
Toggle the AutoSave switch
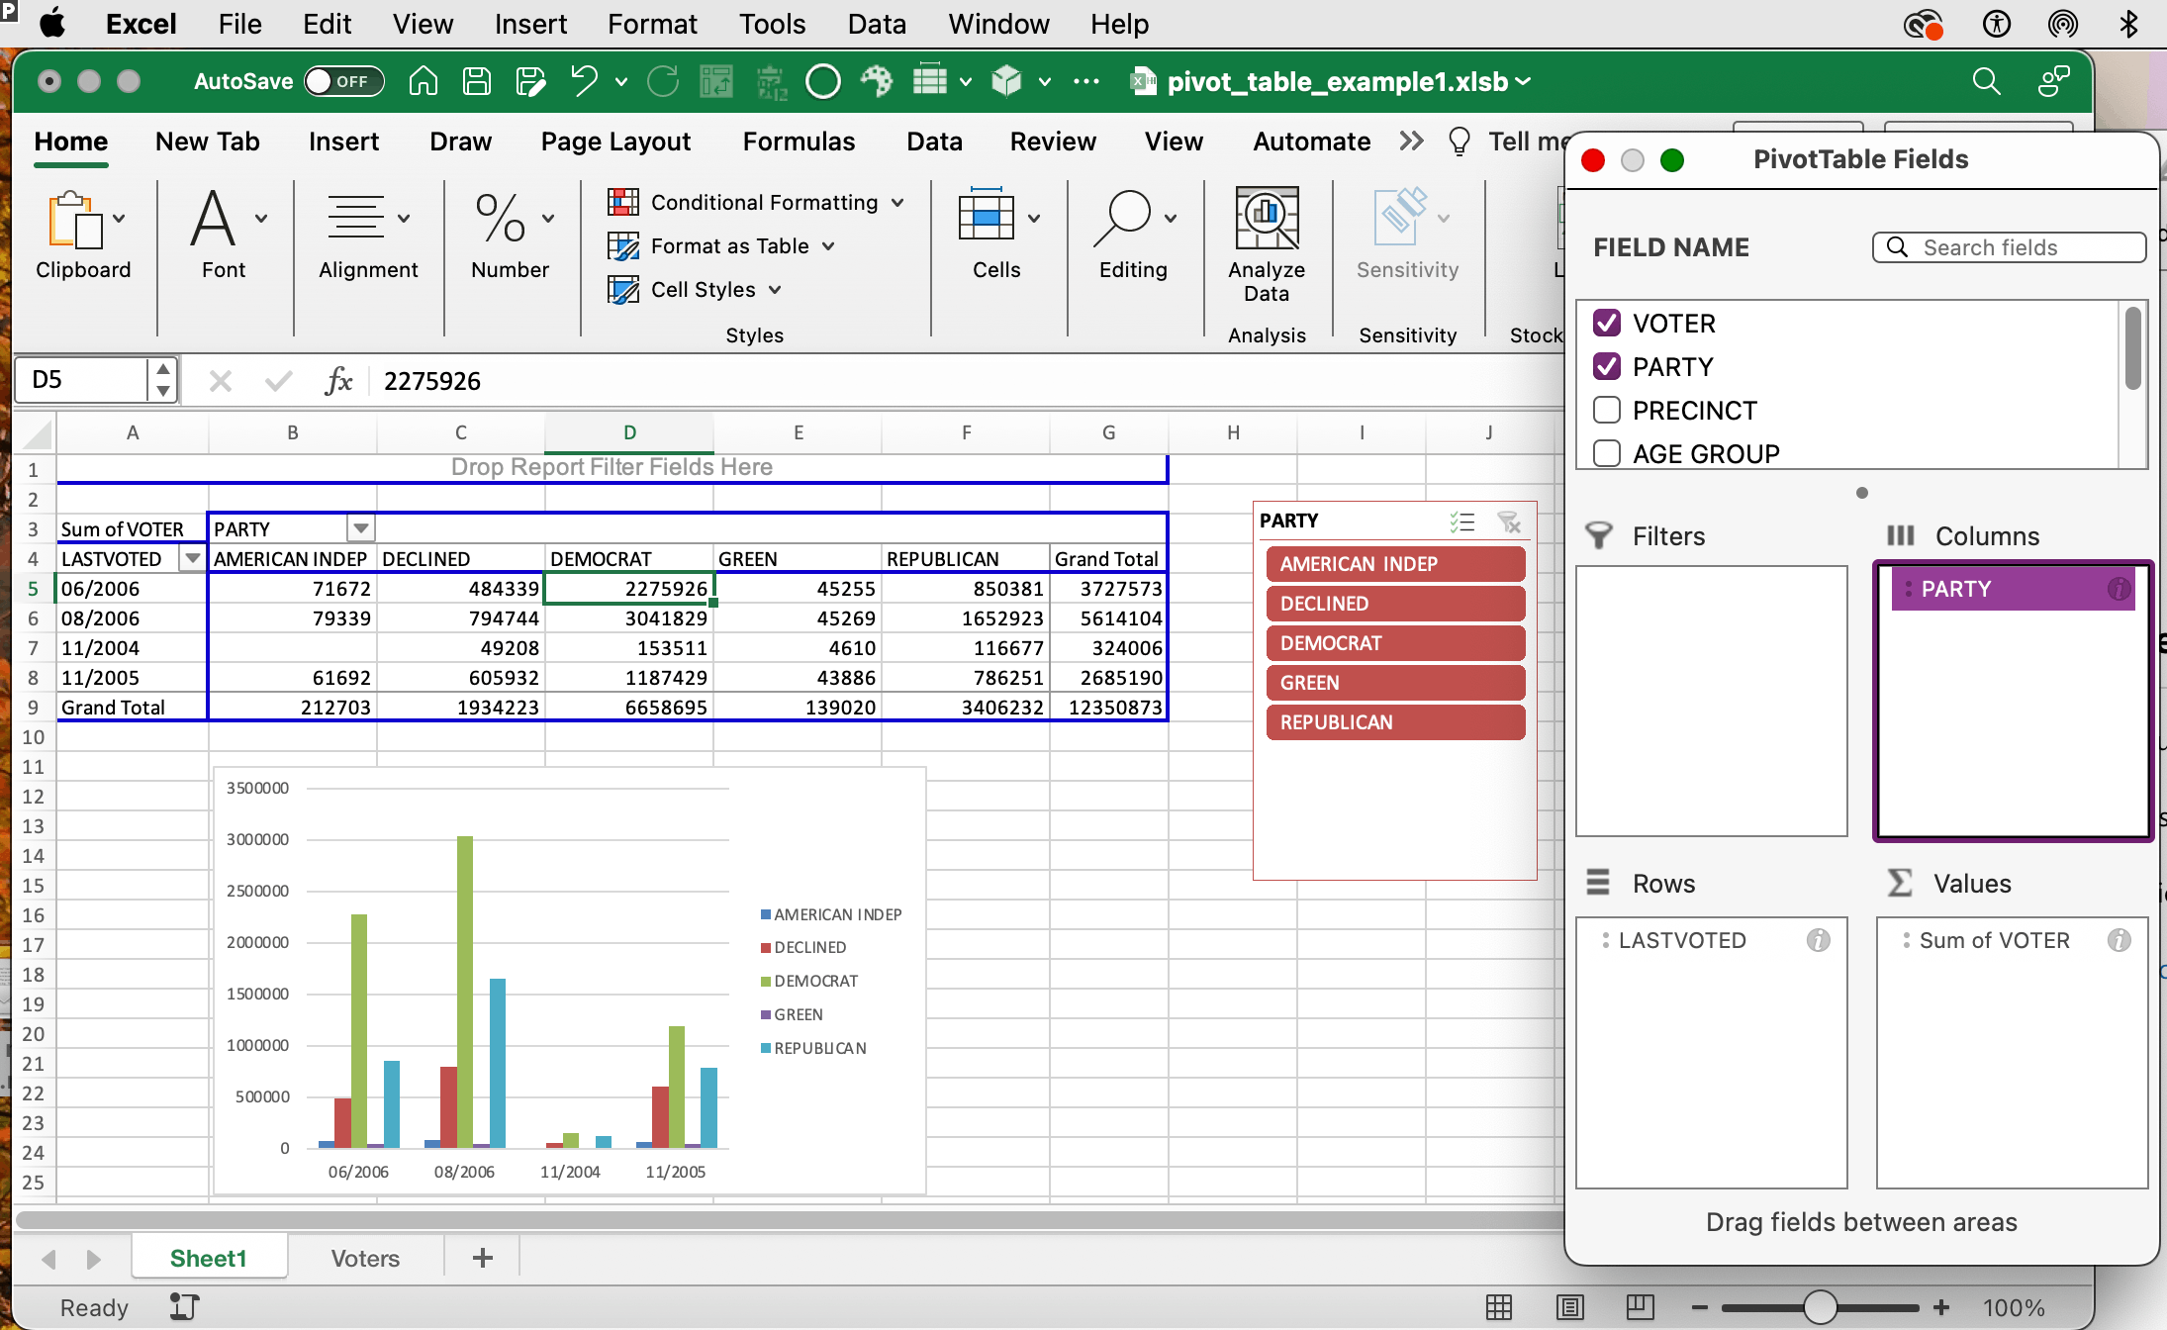click(x=343, y=81)
